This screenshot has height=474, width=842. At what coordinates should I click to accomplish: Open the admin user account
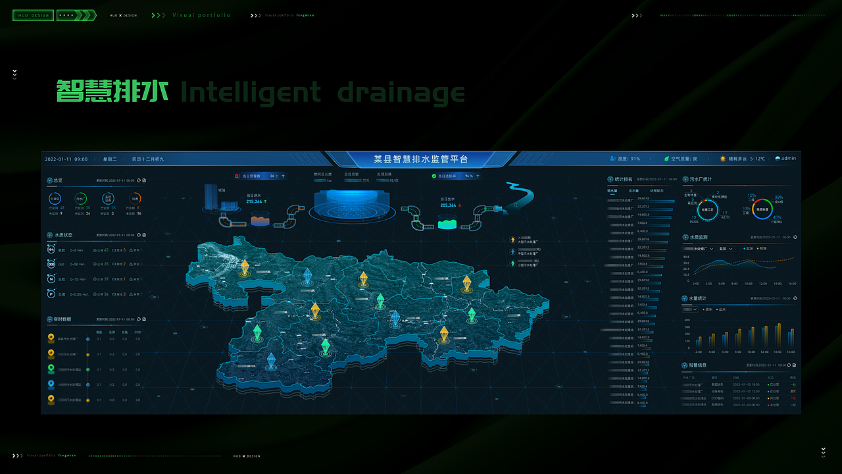785,159
